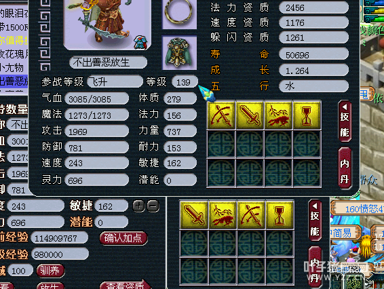Select the hourglass skill icon in upper grid
384x289 pixels.
click(x=307, y=115)
